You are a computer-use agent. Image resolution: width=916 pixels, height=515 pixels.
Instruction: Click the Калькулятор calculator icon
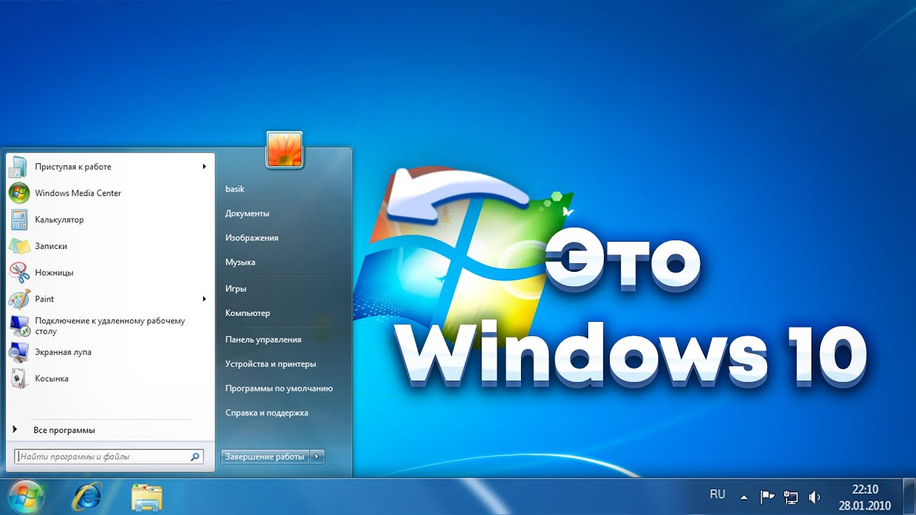click(x=18, y=220)
